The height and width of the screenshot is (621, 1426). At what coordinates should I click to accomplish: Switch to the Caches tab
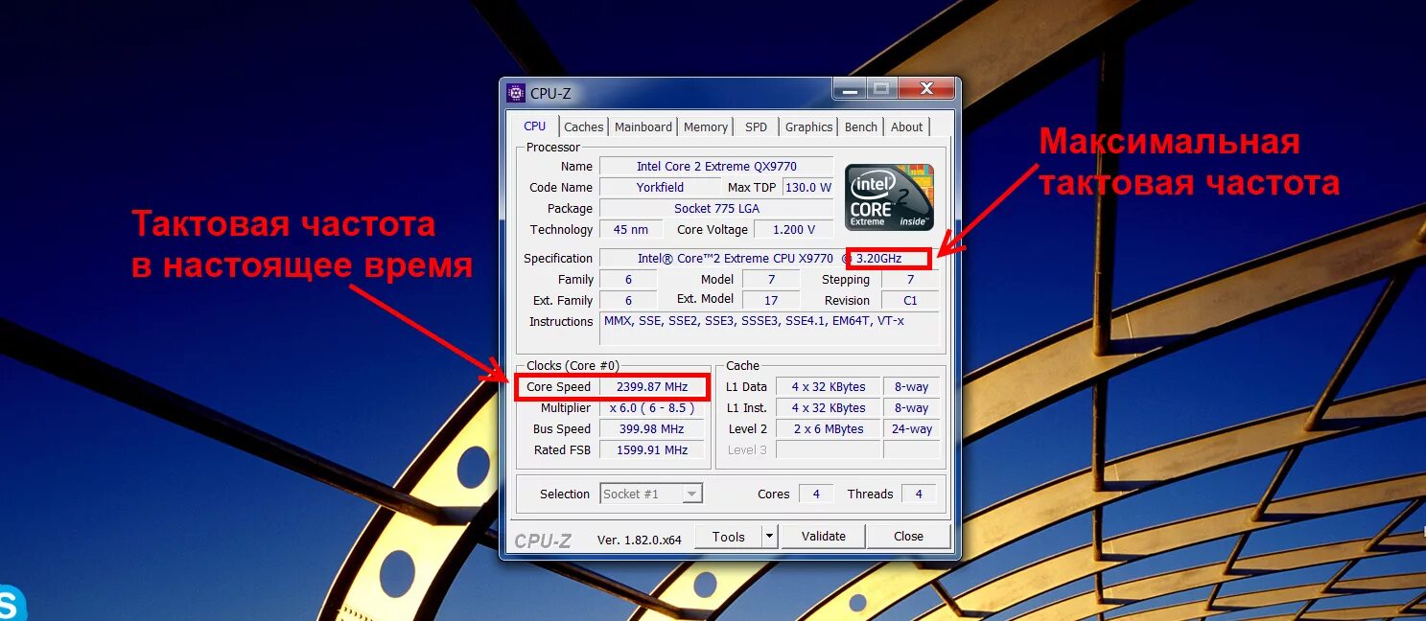583,126
